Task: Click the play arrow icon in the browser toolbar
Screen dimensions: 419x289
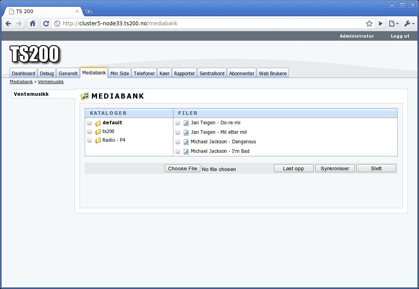Action: tap(381, 23)
